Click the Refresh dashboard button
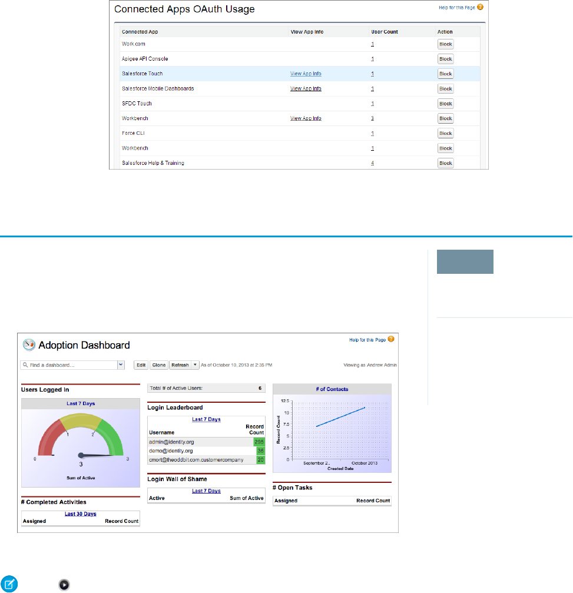 coord(180,365)
